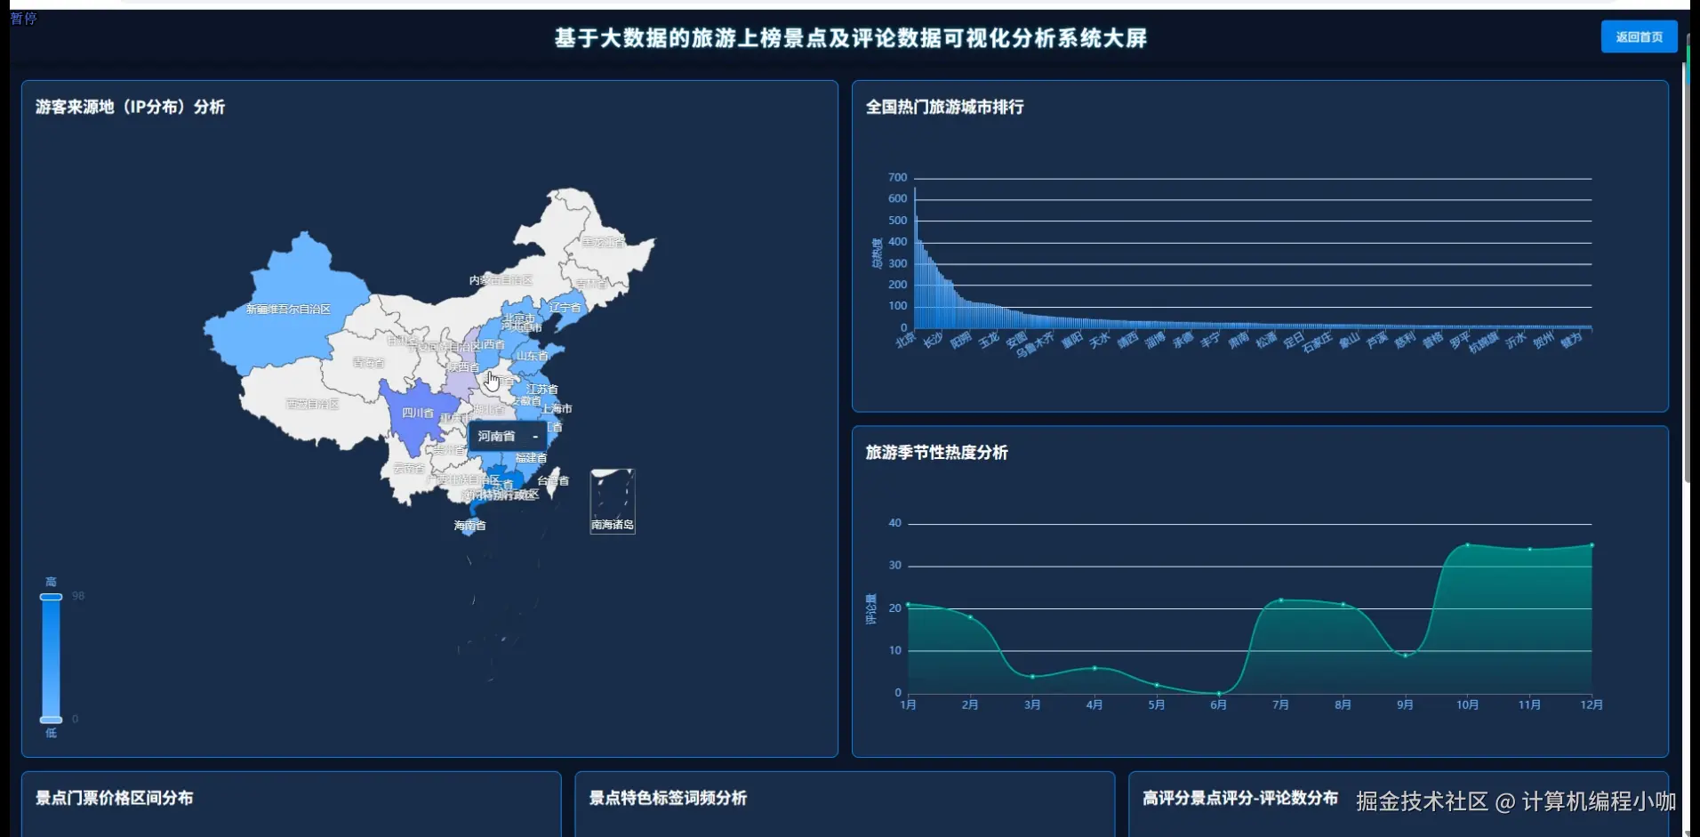This screenshot has width=1700, height=837.
Task: Select 内蒙古自治区 on the map
Action: 501,280
